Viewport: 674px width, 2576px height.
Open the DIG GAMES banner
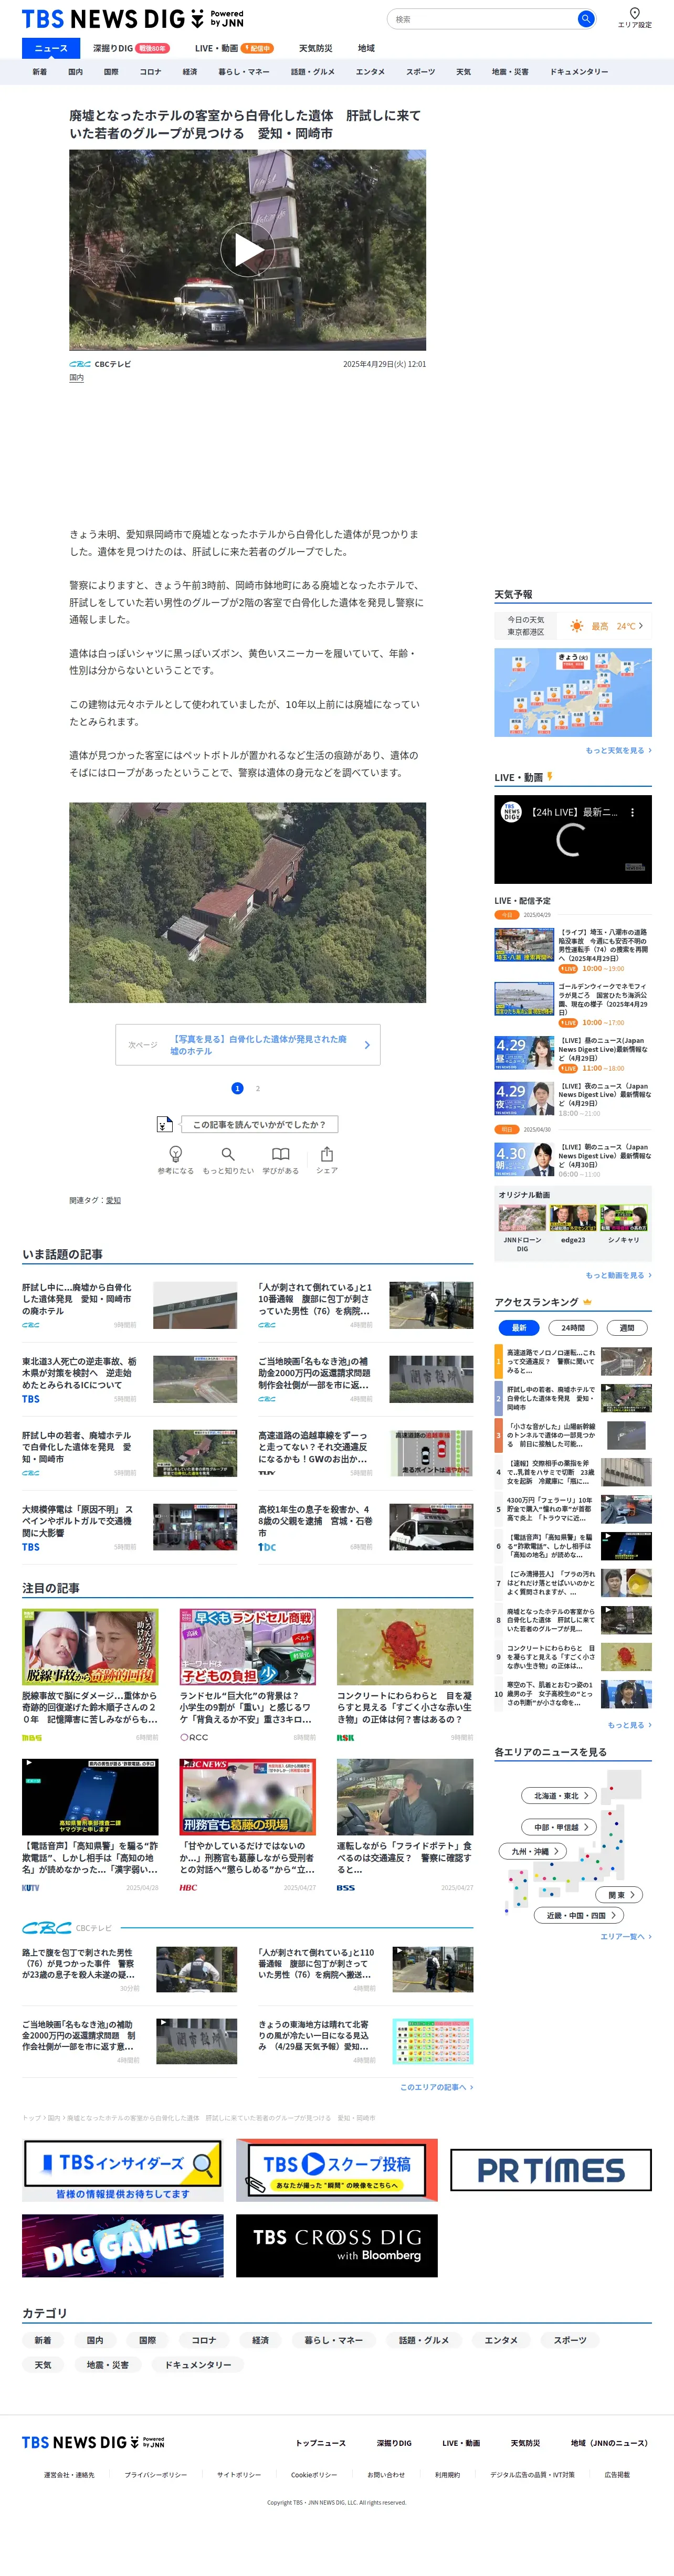[123, 2246]
